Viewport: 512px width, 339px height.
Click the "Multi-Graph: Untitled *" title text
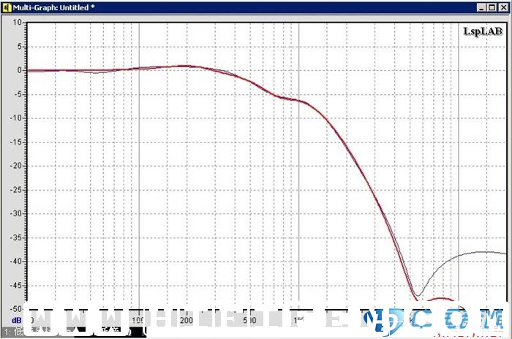coord(54,7)
